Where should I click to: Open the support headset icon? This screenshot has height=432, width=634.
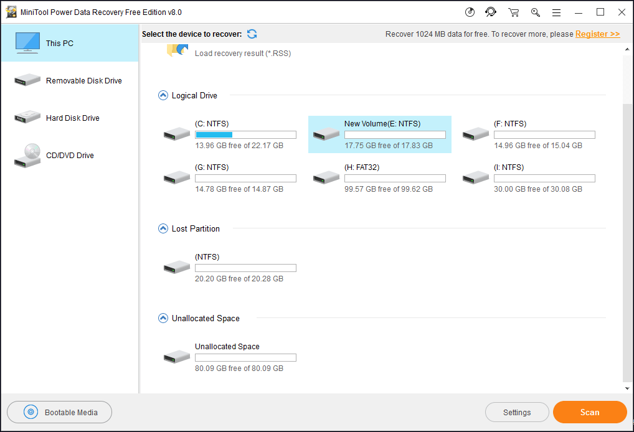click(491, 12)
